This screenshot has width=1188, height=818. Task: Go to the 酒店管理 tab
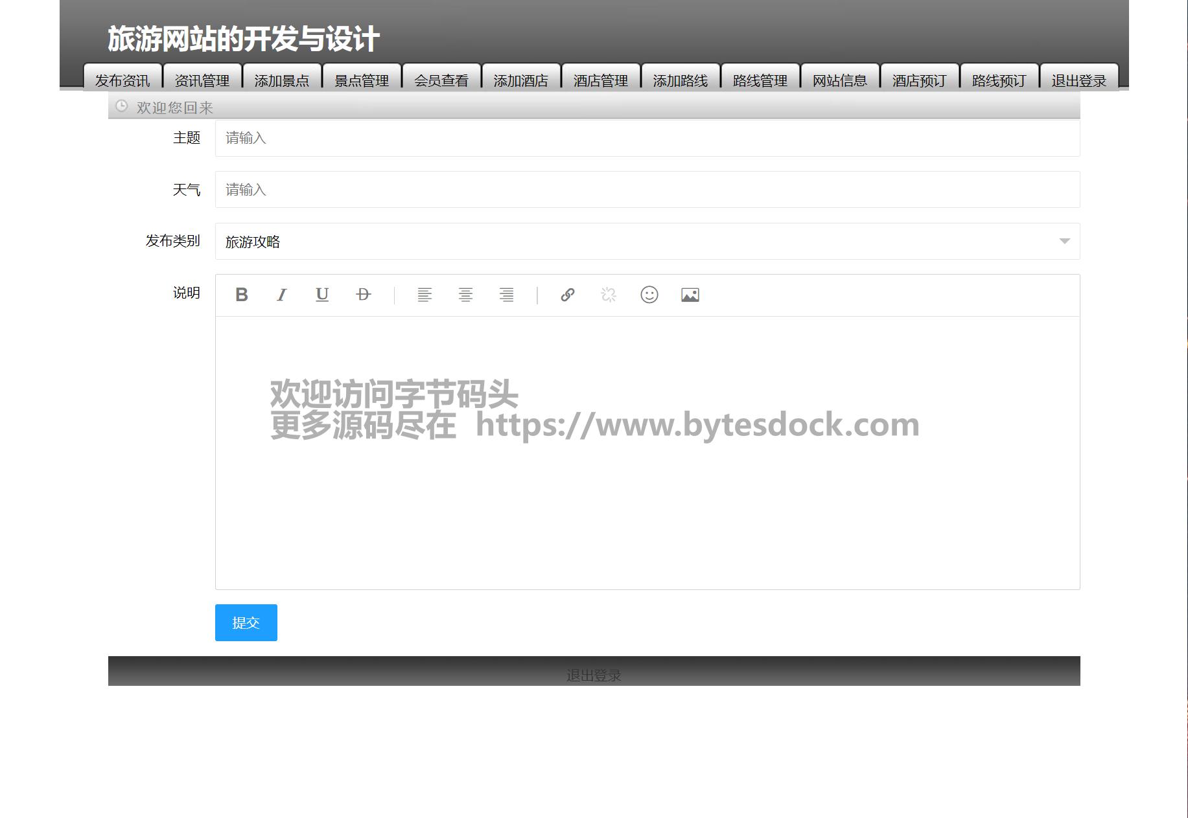[601, 80]
